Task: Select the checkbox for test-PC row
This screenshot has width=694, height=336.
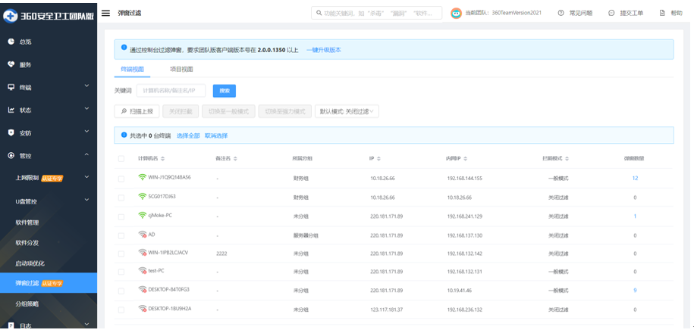Action: (121, 271)
